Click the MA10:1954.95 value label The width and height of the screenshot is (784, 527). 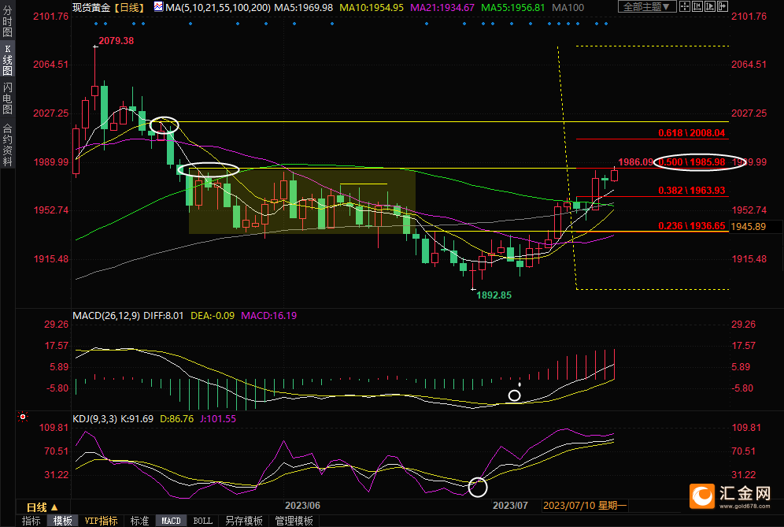pos(372,8)
